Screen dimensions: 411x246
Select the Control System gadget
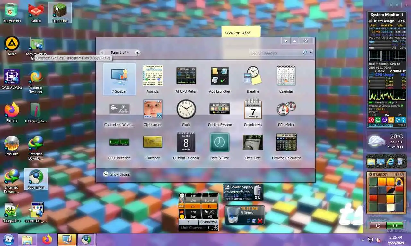pos(219,112)
